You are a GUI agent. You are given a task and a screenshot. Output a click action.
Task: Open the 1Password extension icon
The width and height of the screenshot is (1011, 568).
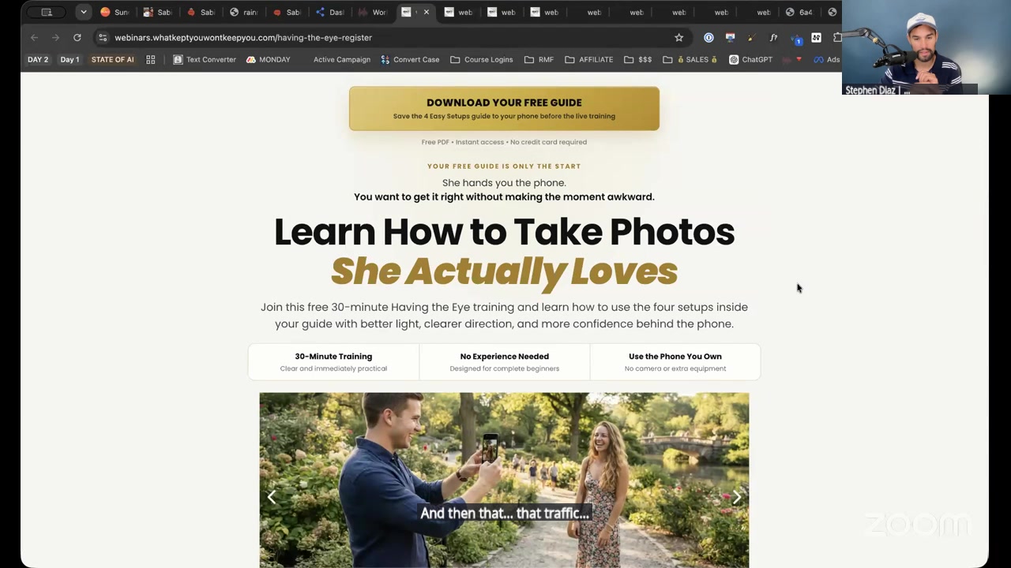point(708,37)
